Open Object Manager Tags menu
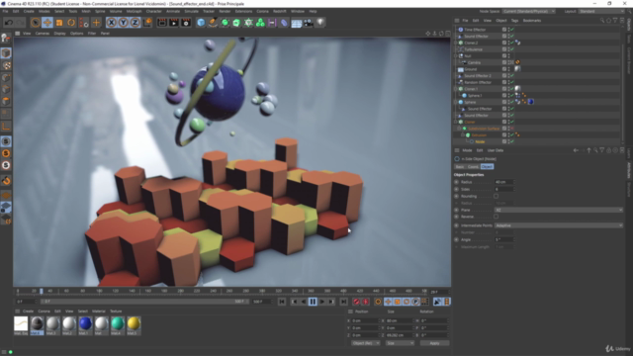 coord(514,20)
